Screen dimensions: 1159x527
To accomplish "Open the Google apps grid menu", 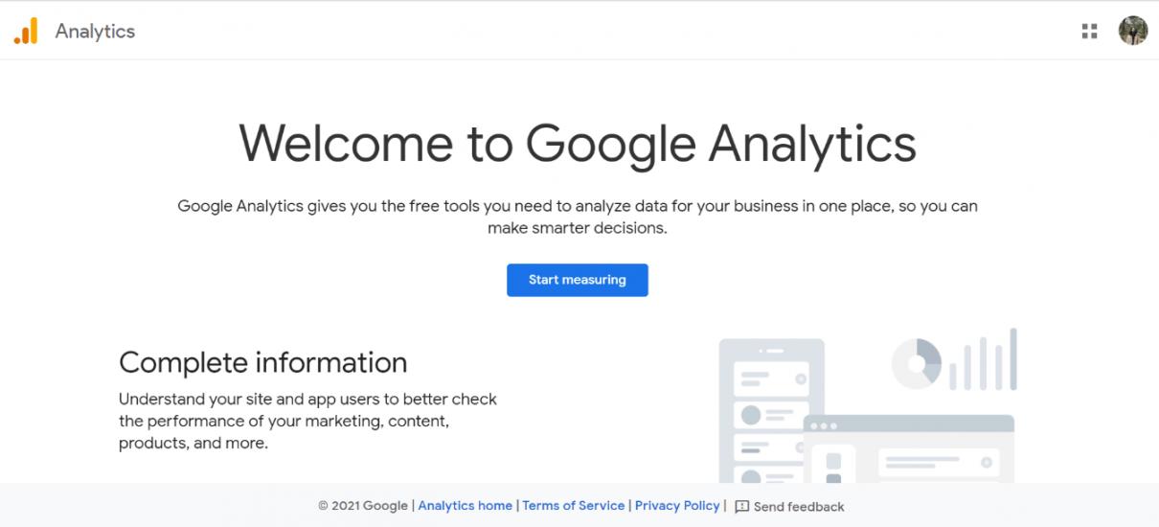I will coord(1089,32).
